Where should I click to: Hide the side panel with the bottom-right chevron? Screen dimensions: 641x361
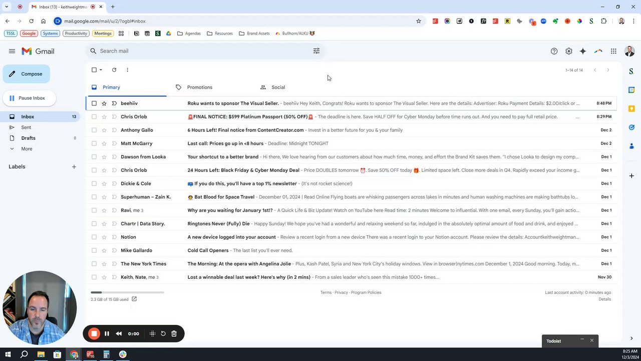click(631, 338)
